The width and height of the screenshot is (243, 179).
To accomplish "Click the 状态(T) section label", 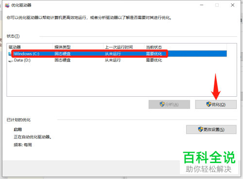I will (x=13, y=36).
